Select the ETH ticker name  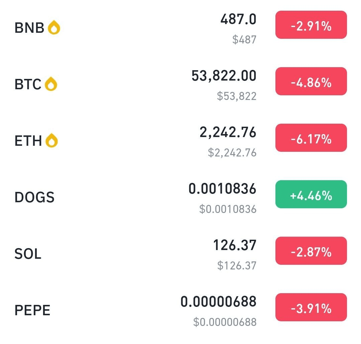[x=28, y=141]
